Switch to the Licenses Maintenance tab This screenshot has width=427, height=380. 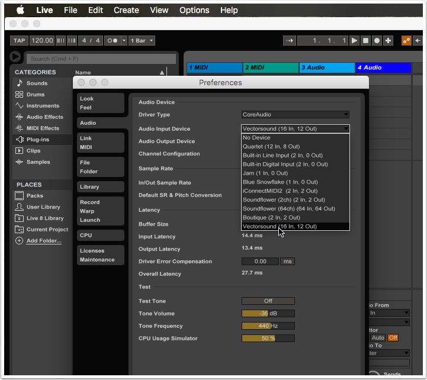pos(101,255)
